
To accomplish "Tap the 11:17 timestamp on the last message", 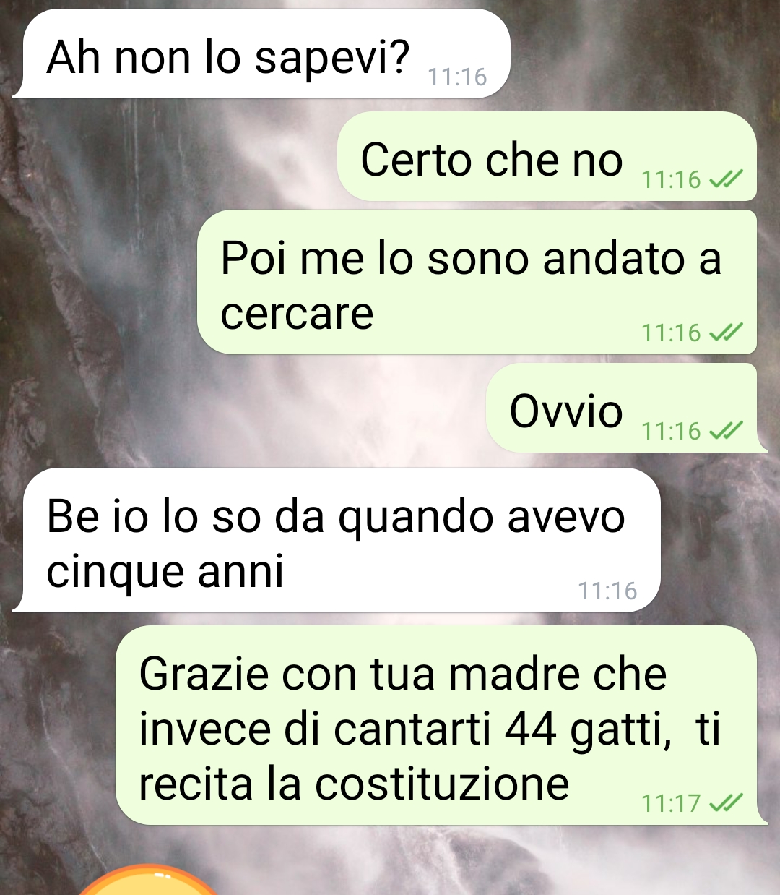I will (x=671, y=803).
